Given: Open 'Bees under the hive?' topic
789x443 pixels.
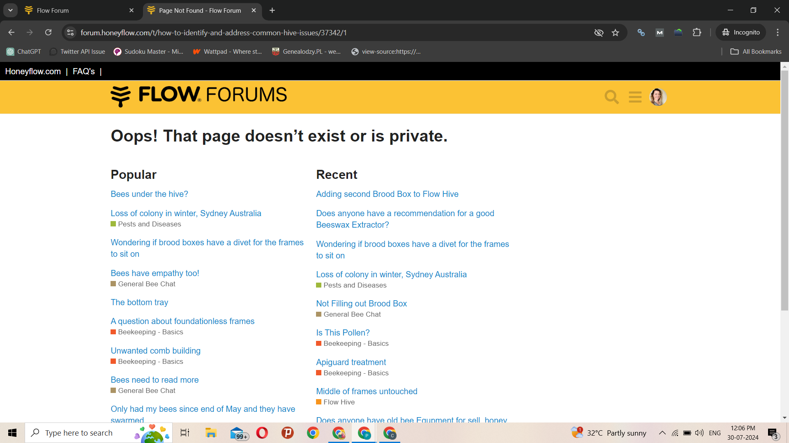Looking at the screenshot, I should pyautogui.click(x=149, y=194).
